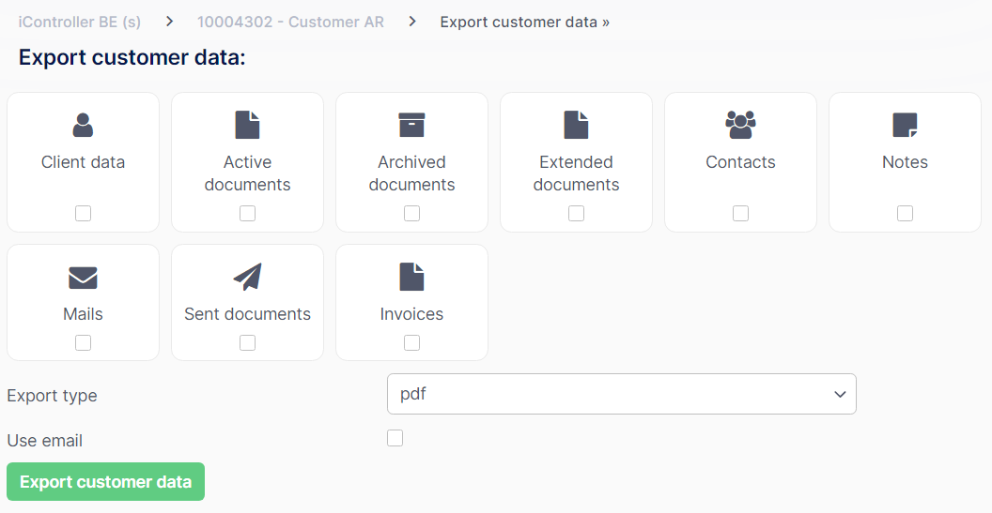Screen dimensions: 992x513
Task: Select the Notes export checkbox
Action: (x=906, y=214)
